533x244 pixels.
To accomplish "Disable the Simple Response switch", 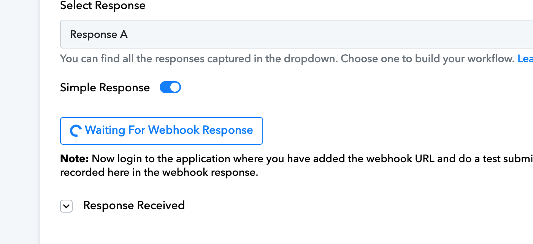I will point(170,88).
